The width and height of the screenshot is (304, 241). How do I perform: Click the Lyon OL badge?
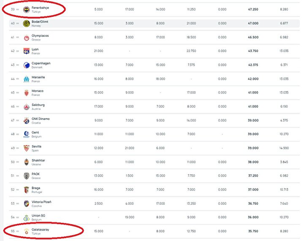tap(26, 51)
